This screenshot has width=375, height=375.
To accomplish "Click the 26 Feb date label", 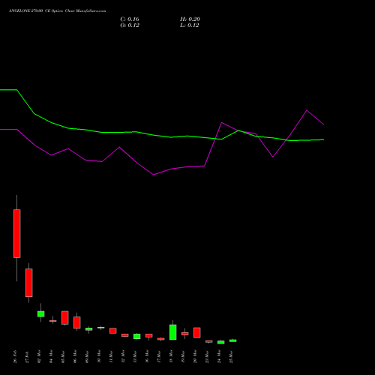I will click(15, 357).
